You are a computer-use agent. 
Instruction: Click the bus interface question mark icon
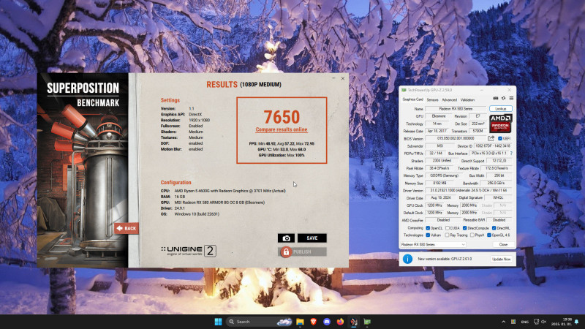[x=510, y=154]
